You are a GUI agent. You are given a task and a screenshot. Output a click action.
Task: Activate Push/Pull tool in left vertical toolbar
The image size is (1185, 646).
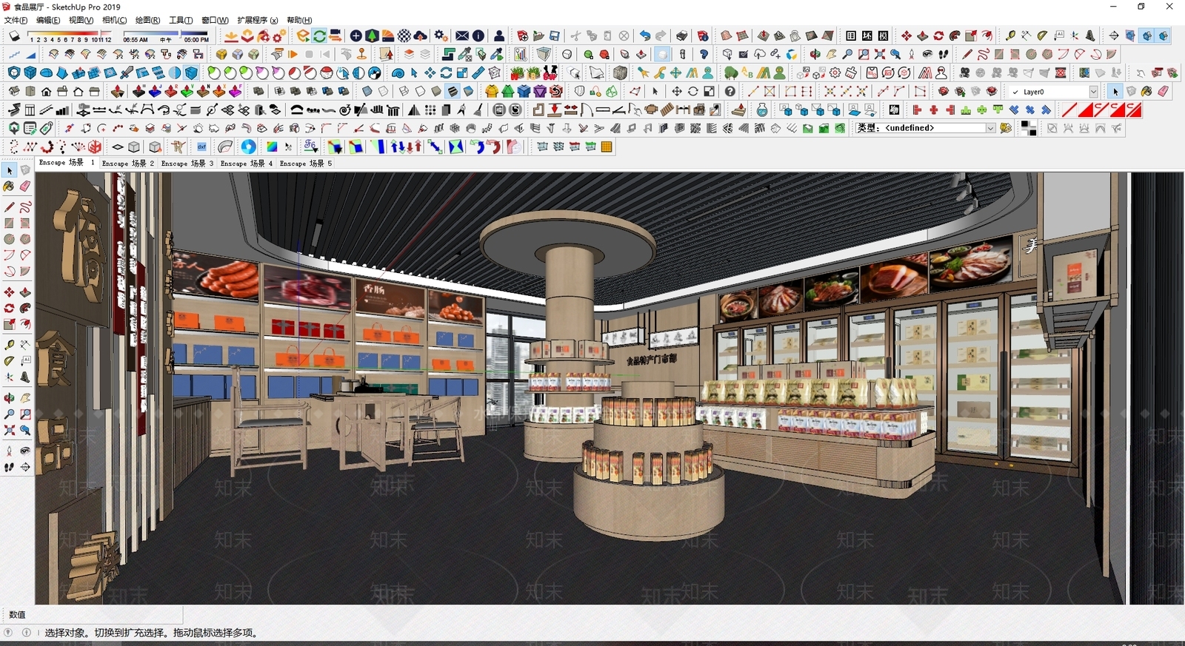[x=25, y=292]
